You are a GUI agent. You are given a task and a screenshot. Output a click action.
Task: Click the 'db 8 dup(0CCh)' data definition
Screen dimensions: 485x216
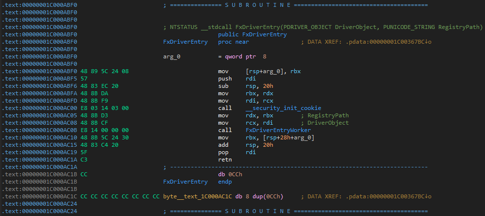(x=259, y=196)
